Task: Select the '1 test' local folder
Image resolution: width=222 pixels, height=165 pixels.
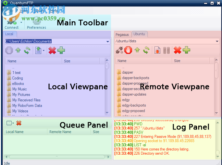Action: pyautogui.click(x=14, y=73)
